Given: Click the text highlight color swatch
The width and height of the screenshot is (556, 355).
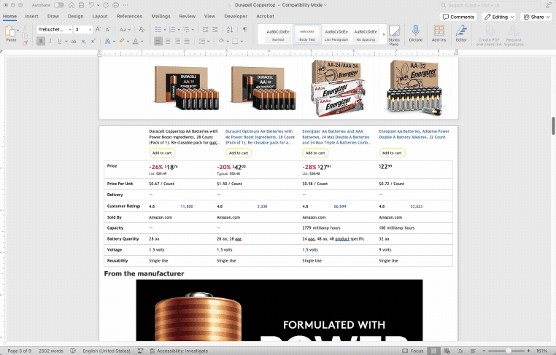Looking at the screenshot, I should [122, 42].
